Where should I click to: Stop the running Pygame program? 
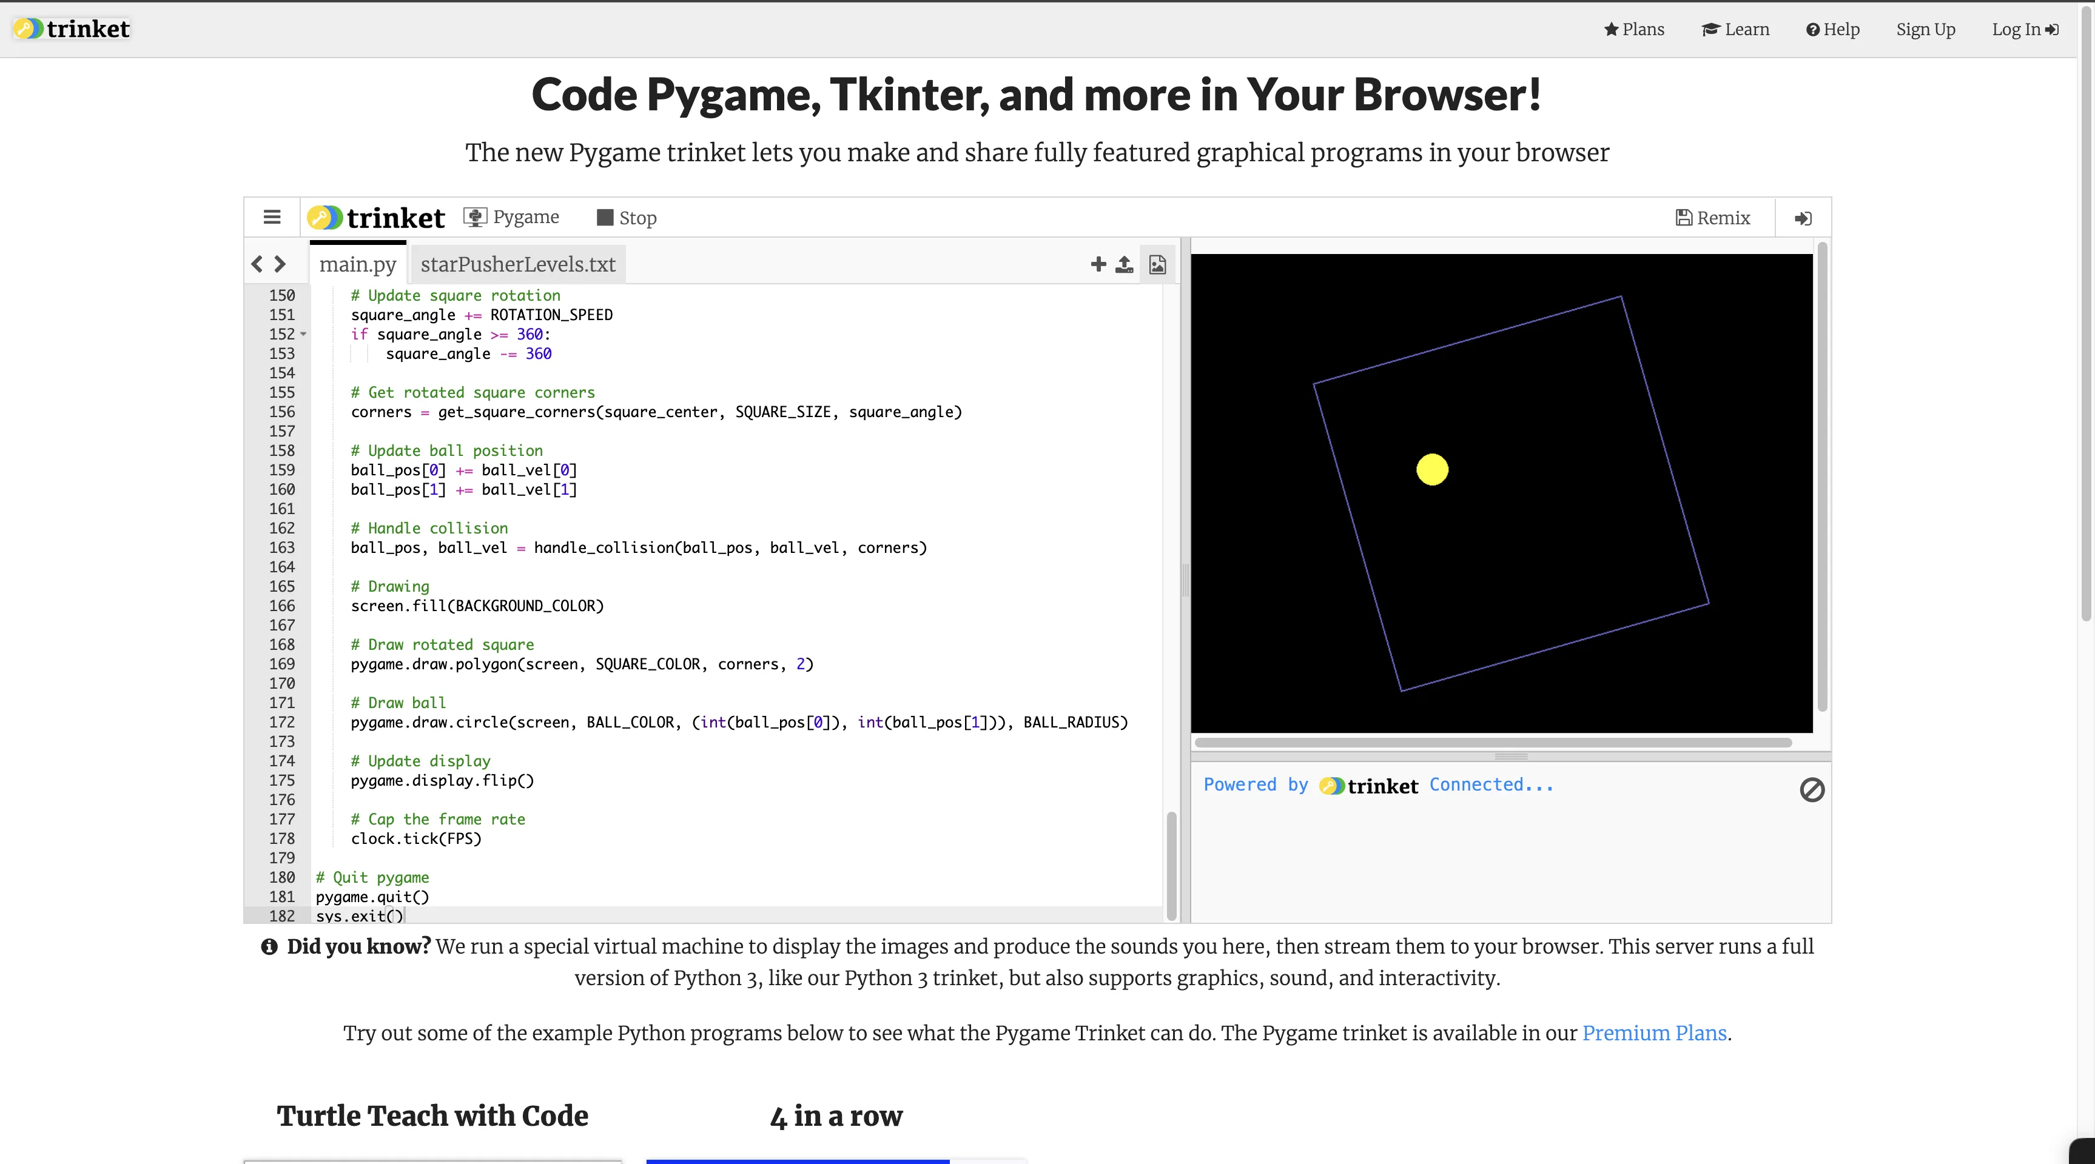click(626, 217)
